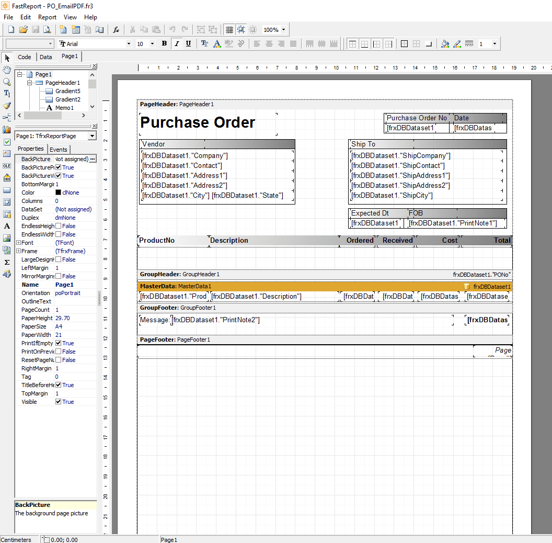Select Gradient5 in the report tree
The image size is (552, 543).
point(68,91)
